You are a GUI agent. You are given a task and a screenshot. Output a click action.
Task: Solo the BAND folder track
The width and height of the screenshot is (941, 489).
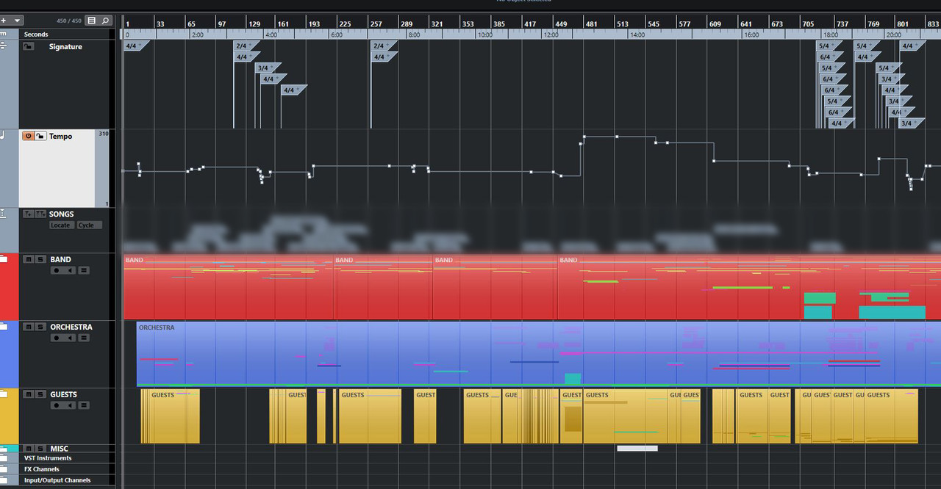click(x=40, y=259)
